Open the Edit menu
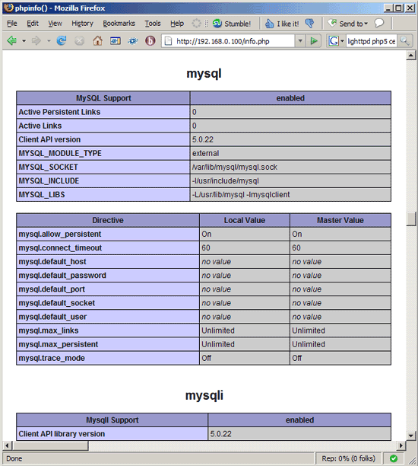The width and height of the screenshot is (418, 466). pos(33,24)
